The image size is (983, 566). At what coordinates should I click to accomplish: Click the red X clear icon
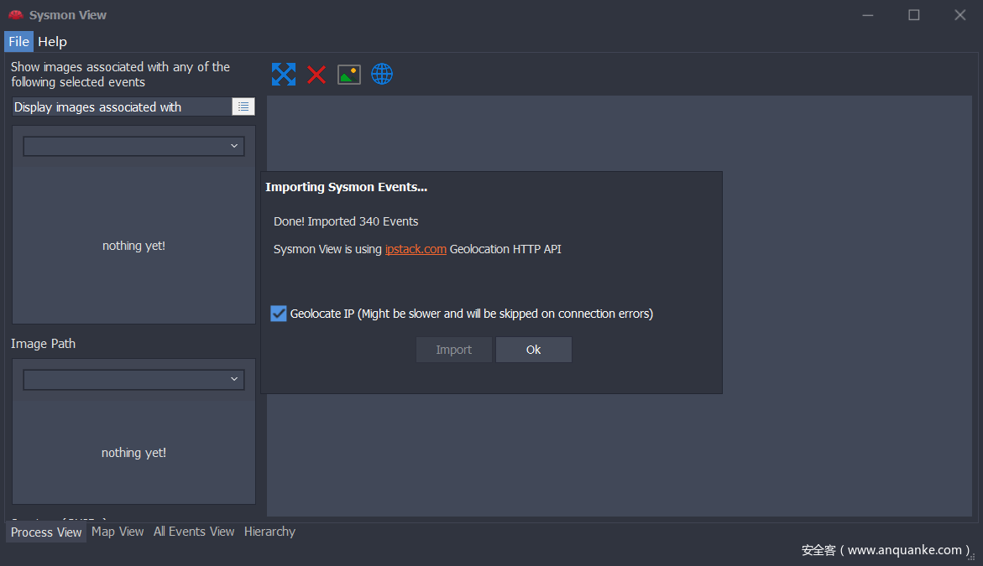[x=316, y=75]
